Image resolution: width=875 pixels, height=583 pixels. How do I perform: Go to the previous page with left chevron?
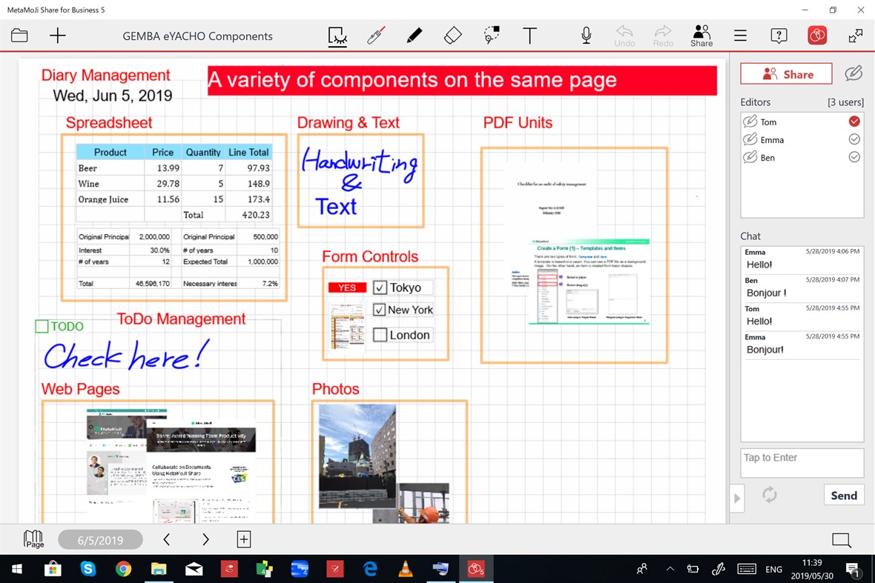click(x=166, y=539)
